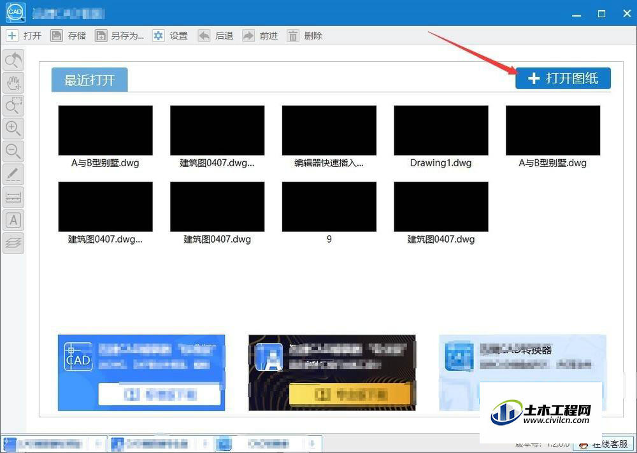Click the zoom in magnifier icon
Screen dimensions: 637x453
pos(13,129)
